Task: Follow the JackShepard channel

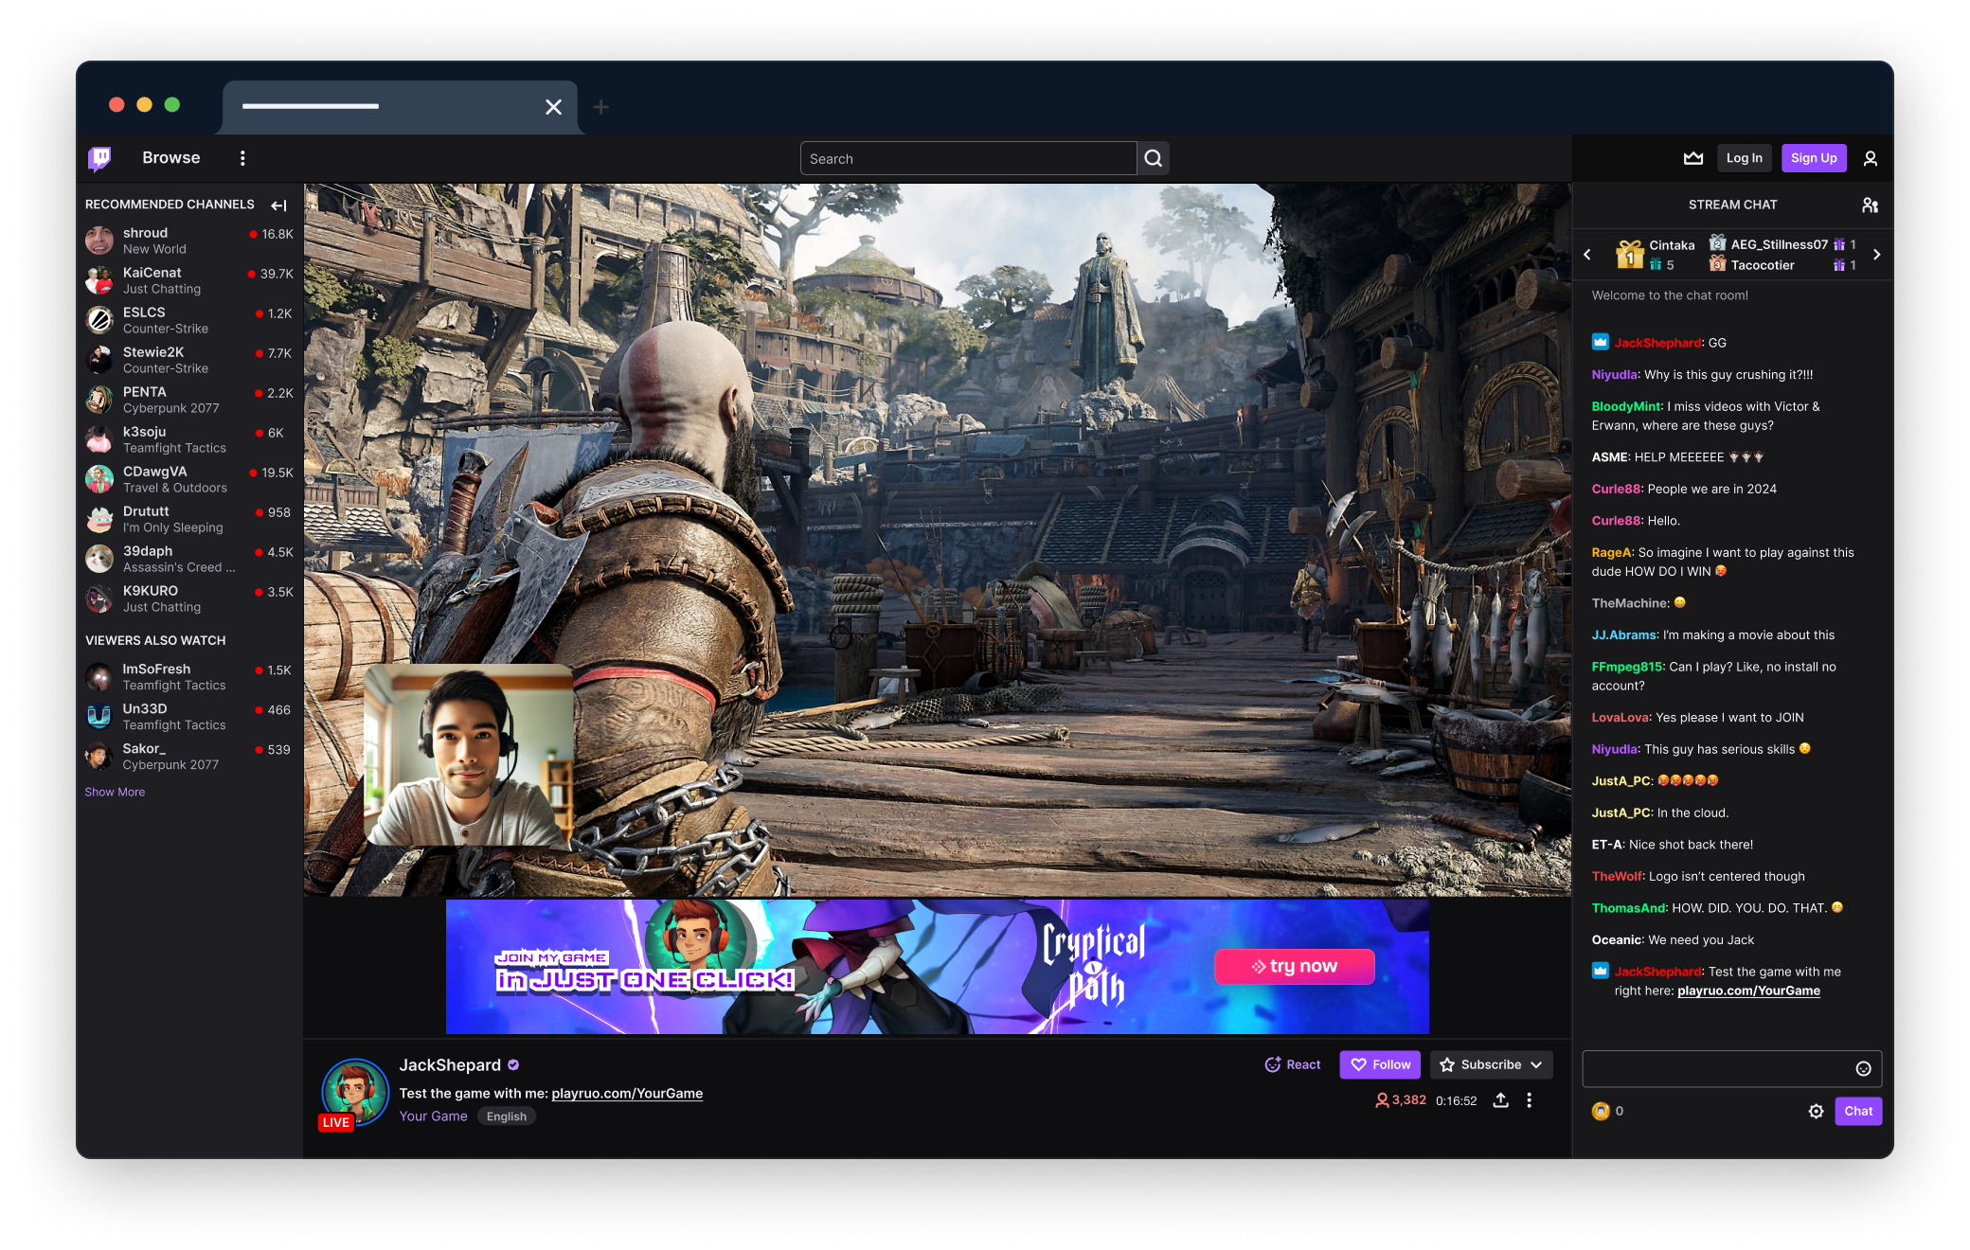Action: click(x=1380, y=1064)
